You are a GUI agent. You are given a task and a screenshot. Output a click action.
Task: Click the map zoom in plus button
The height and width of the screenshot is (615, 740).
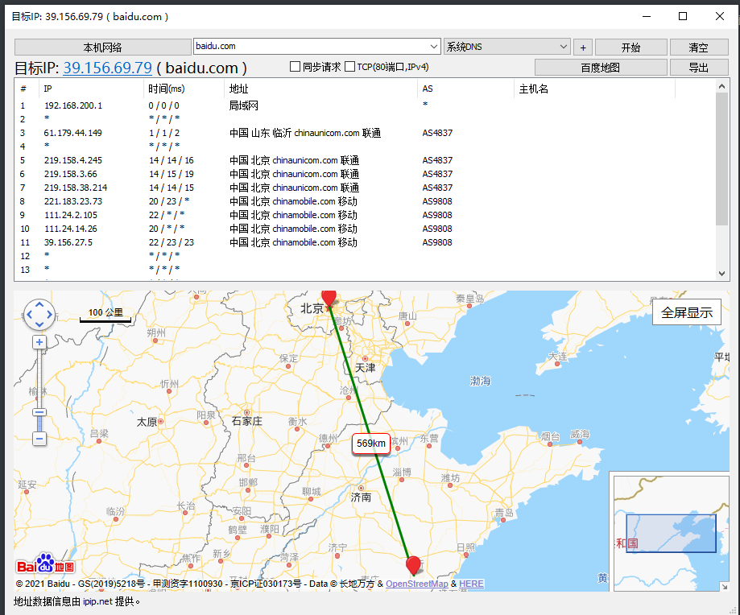[39, 342]
